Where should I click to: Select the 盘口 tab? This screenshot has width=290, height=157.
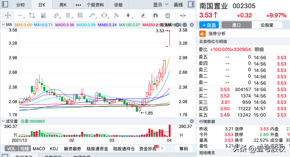236,25
